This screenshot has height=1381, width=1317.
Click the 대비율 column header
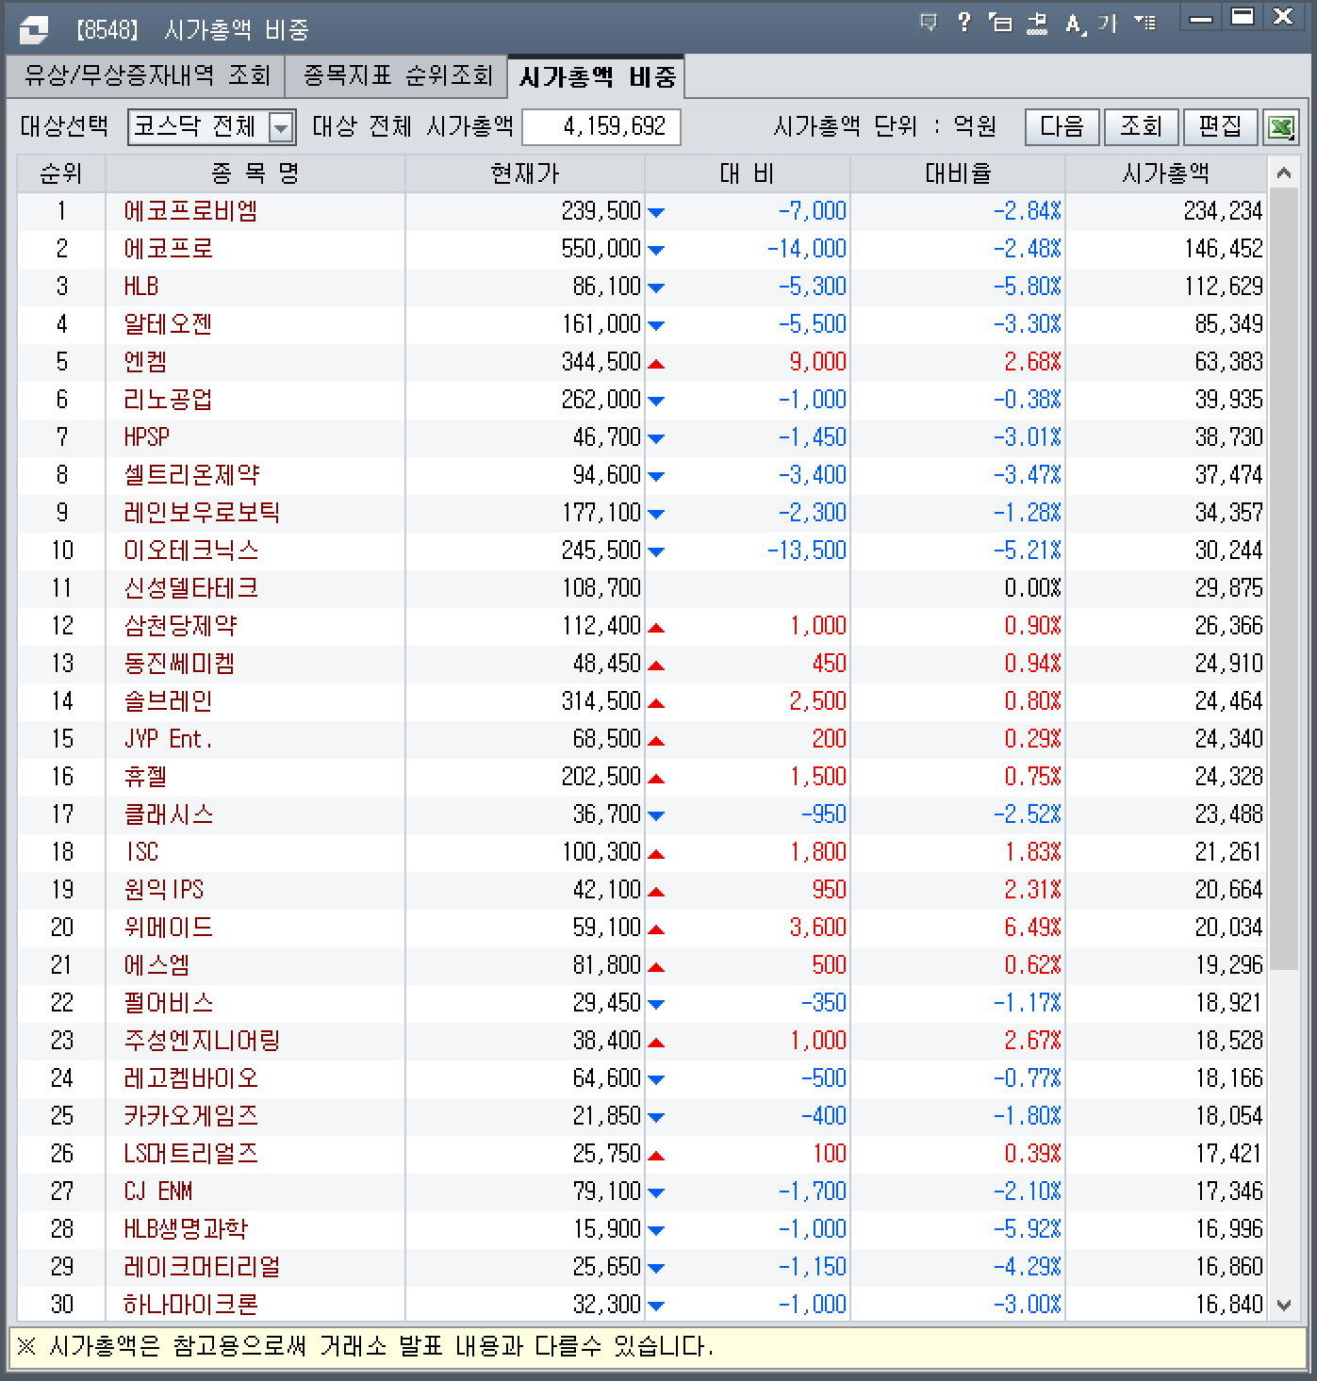click(x=958, y=173)
